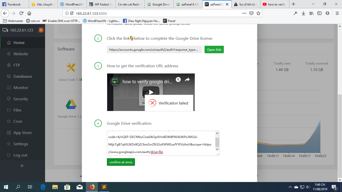Open the Library bookshelf icon
Image resolution: width=342 pixels, height=192 pixels.
(x=311, y=13)
